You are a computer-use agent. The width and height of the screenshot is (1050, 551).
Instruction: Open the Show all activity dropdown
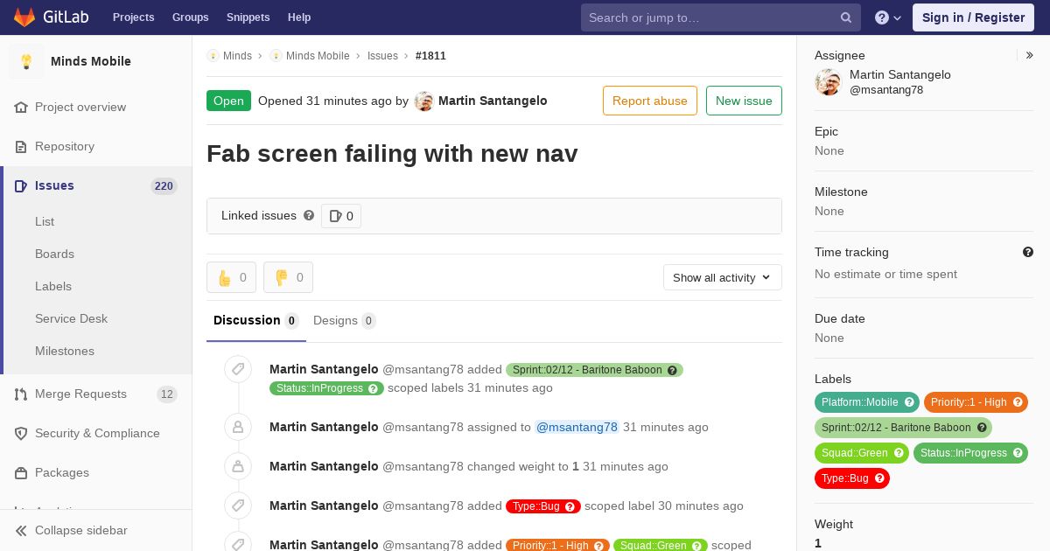[723, 277]
